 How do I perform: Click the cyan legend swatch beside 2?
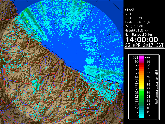click(142, 116)
